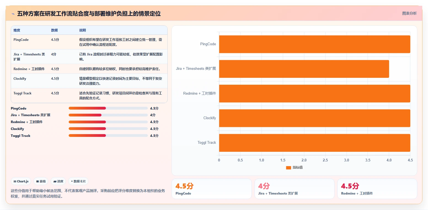This screenshot has height=210, width=428.
Task: Click the Redmine + 工时插件 chart bar
Action: [x=315, y=94]
